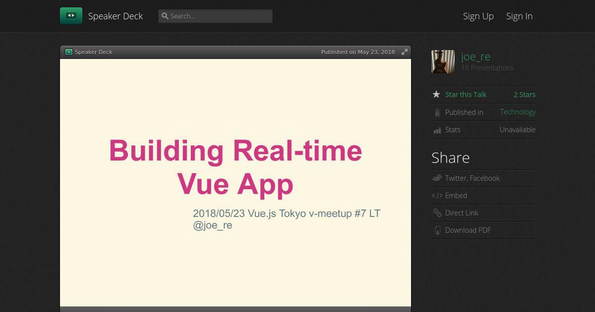This screenshot has width=595, height=312.
Task: Download the PDF of this talk
Action: click(468, 230)
